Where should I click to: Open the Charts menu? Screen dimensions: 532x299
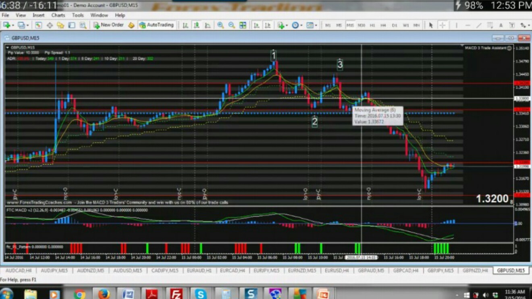[58, 15]
